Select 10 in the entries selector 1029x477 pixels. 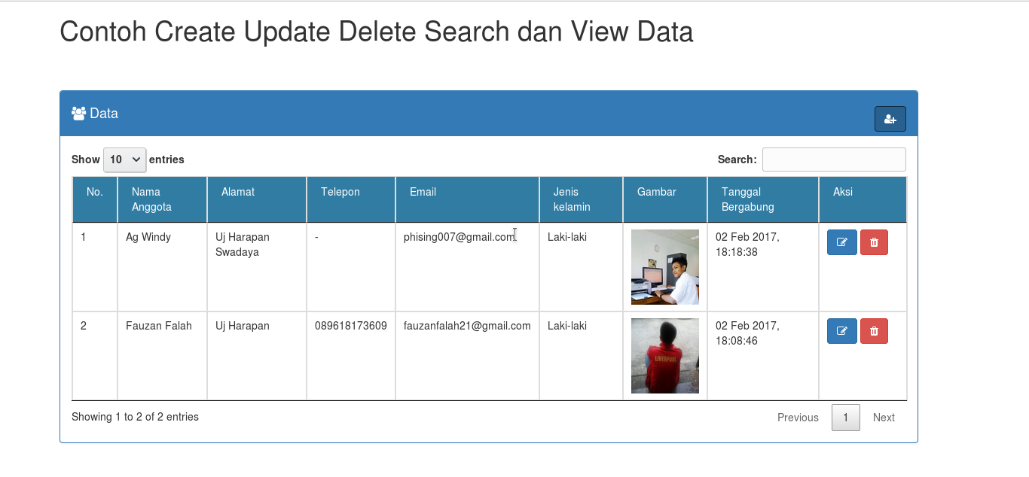124,160
